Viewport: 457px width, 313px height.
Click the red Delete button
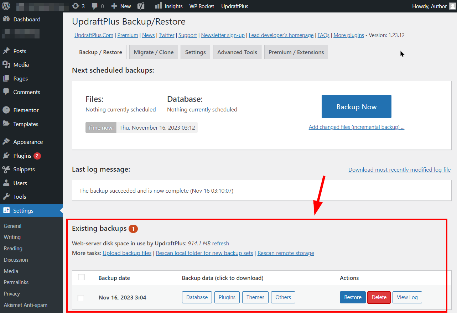point(379,297)
